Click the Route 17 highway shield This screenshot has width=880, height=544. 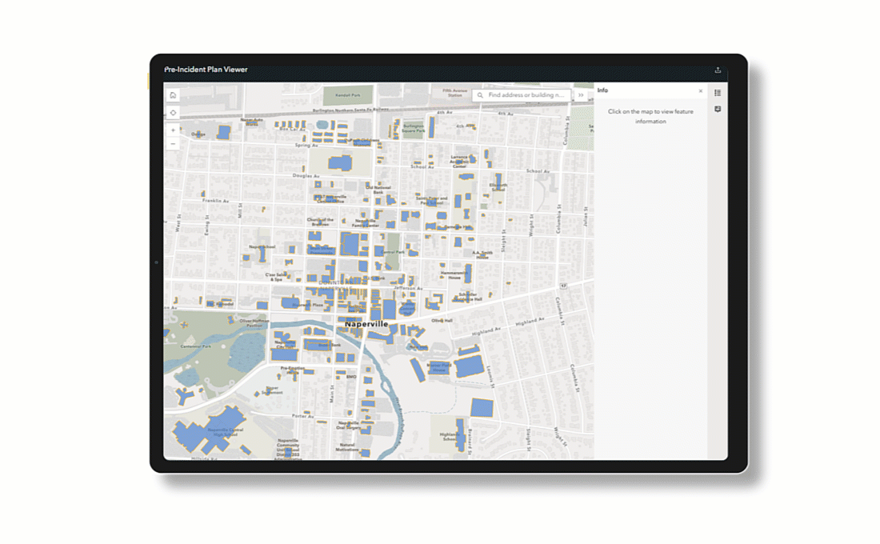click(563, 286)
